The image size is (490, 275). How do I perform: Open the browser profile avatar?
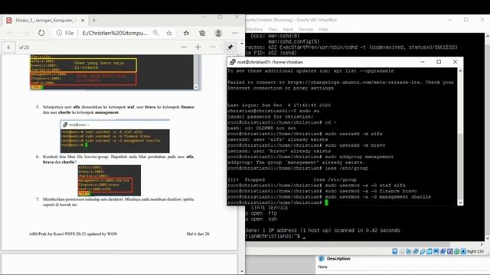tap(218, 33)
